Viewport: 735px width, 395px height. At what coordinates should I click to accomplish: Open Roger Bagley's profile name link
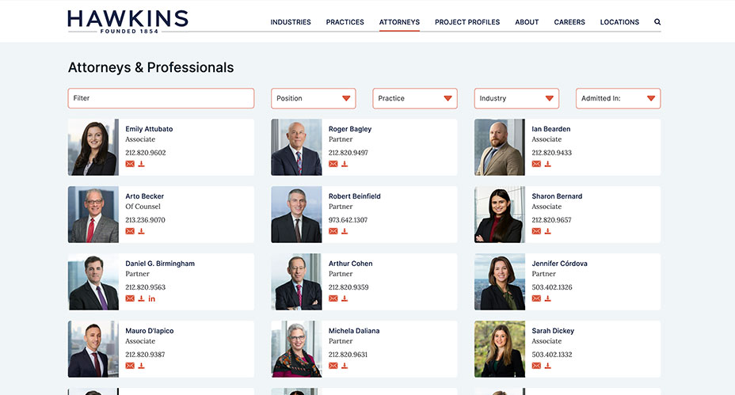click(350, 129)
